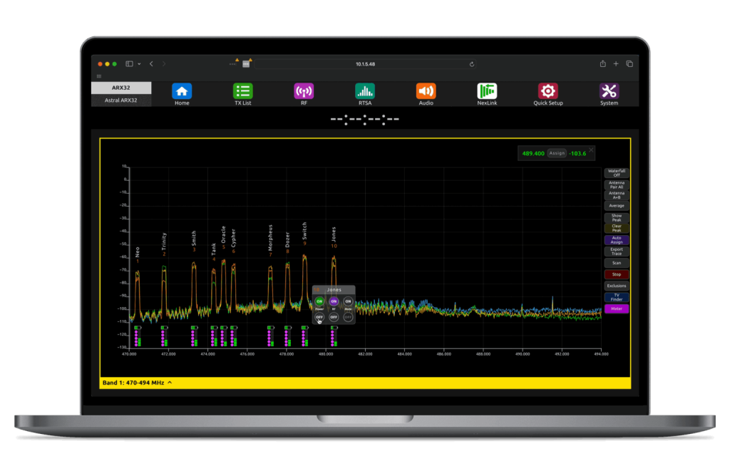
Task: Click the red Stop button
Action: click(x=616, y=274)
